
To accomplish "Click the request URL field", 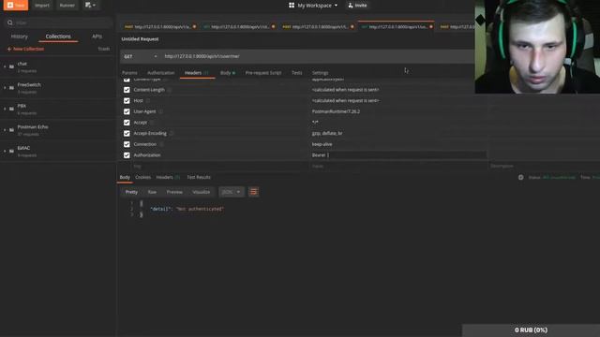I will click(318, 56).
